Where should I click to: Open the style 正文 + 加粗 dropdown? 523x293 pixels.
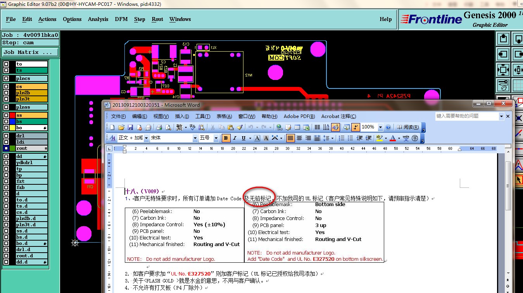[x=146, y=138]
